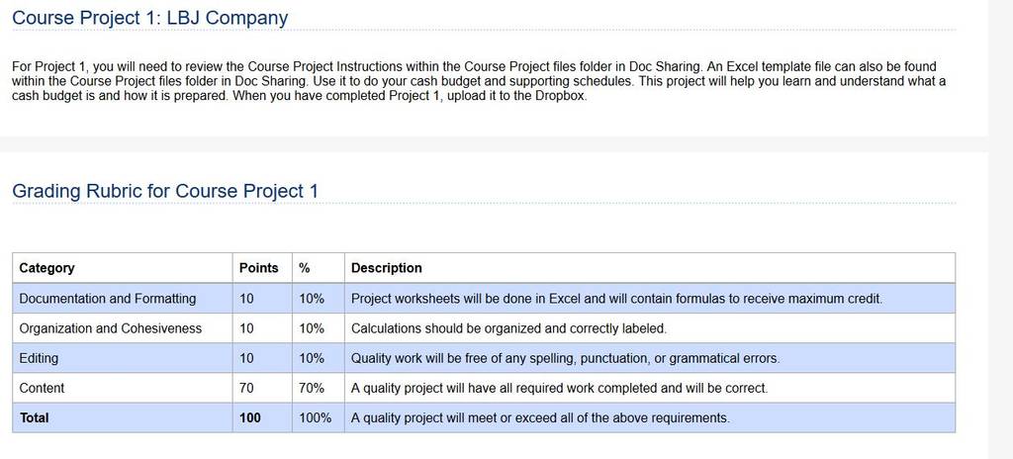
Task: Click the Course Project 1: LBJ Company heading
Action: click(150, 18)
